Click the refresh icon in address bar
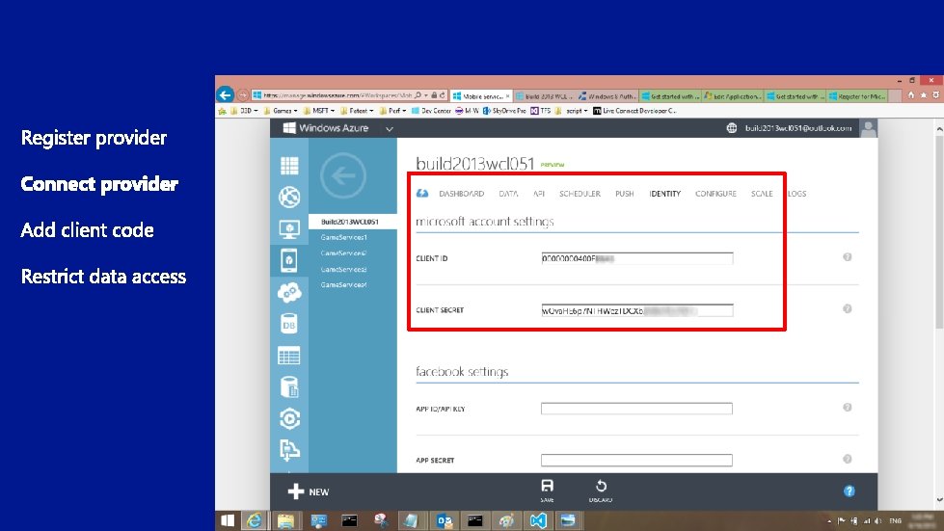 point(442,95)
